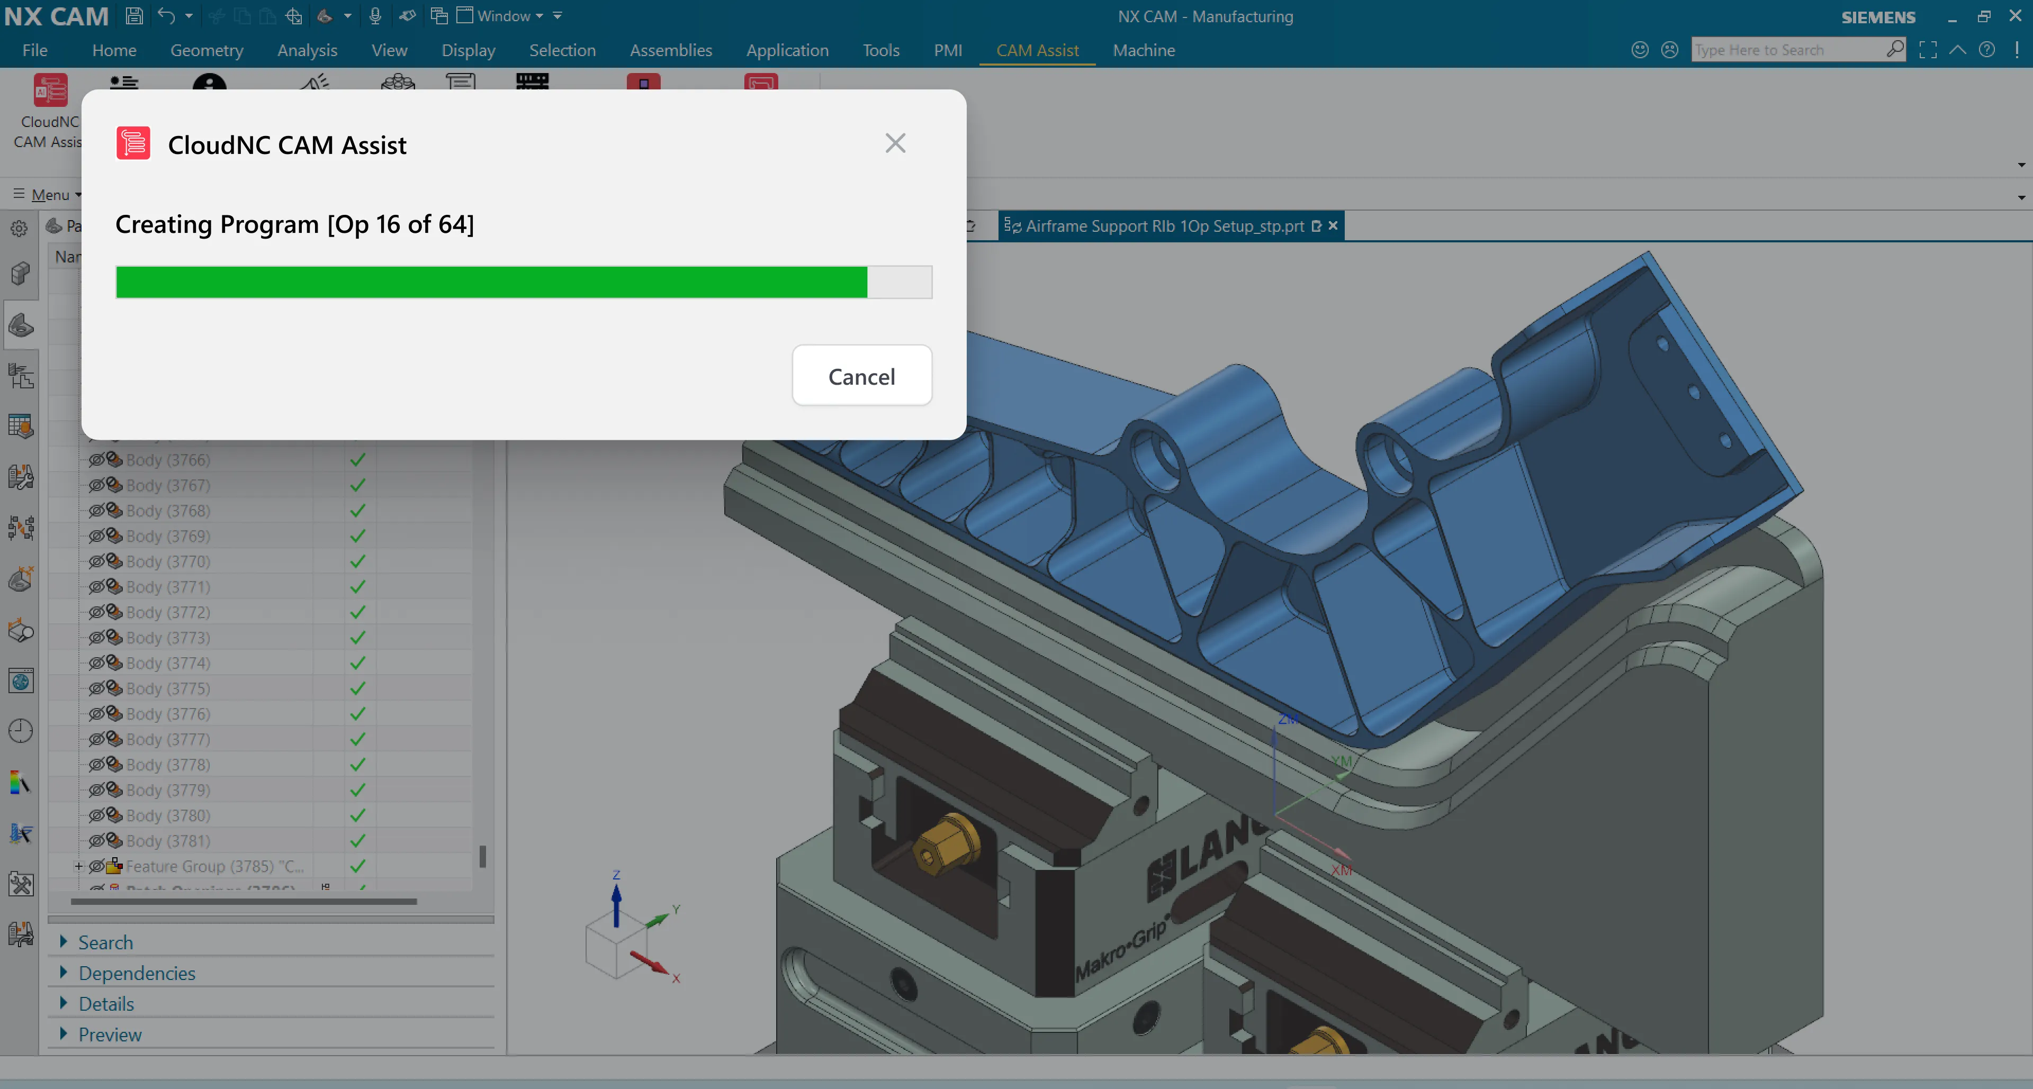The width and height of the screenshot is (2033, 1089).
Task: Open the Settings gear in the left sidebar
Action: [20, 228]
